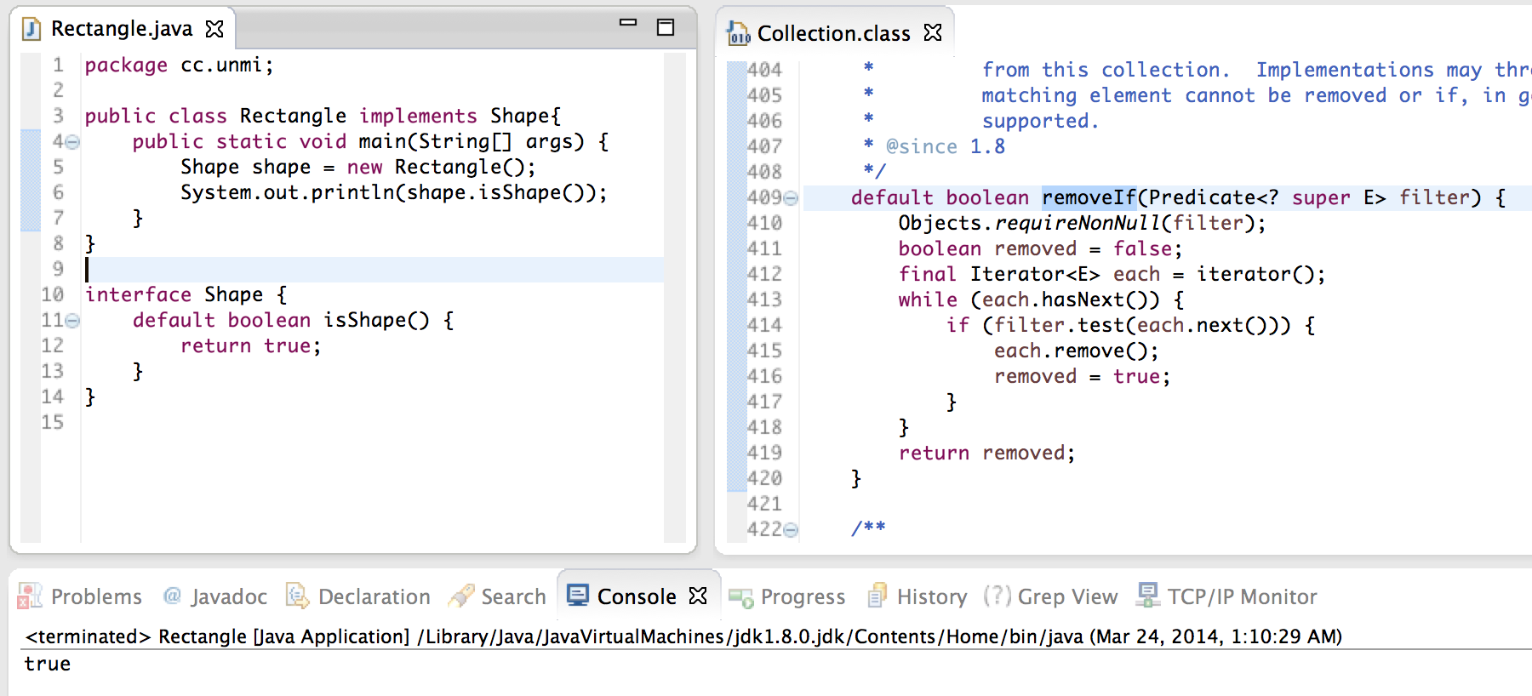Open the Search view tab

point(512,596)
